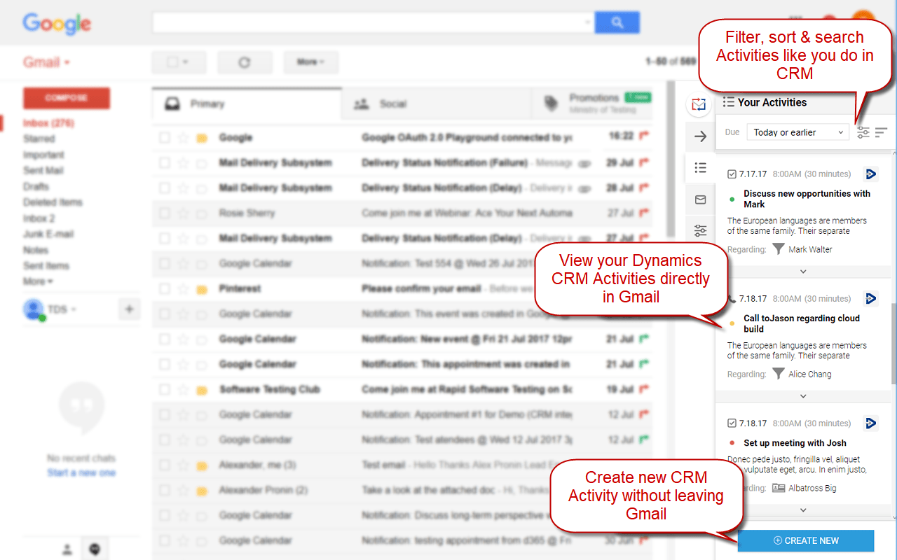The height and width of the screenshot is (560, 897).
Task: Tick the checkbox for the Rosie Sherry email
Action: [164, 213]
